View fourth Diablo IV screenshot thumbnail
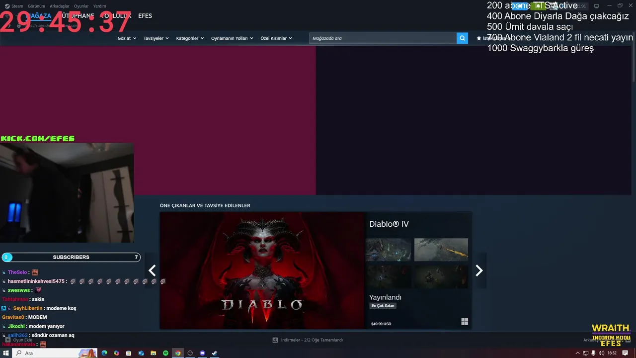Screen dimensions: 636x358 tap(441, 276)
